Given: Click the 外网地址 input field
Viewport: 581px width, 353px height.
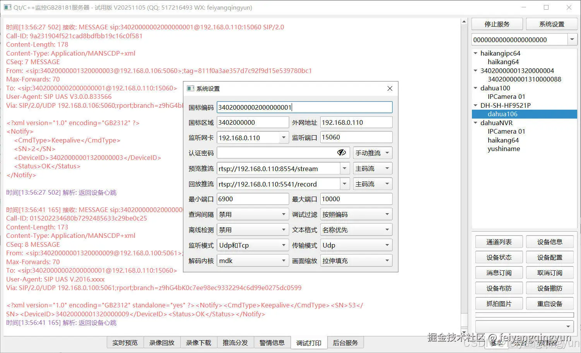Looking at the screenshot, I should pos(356,122).
